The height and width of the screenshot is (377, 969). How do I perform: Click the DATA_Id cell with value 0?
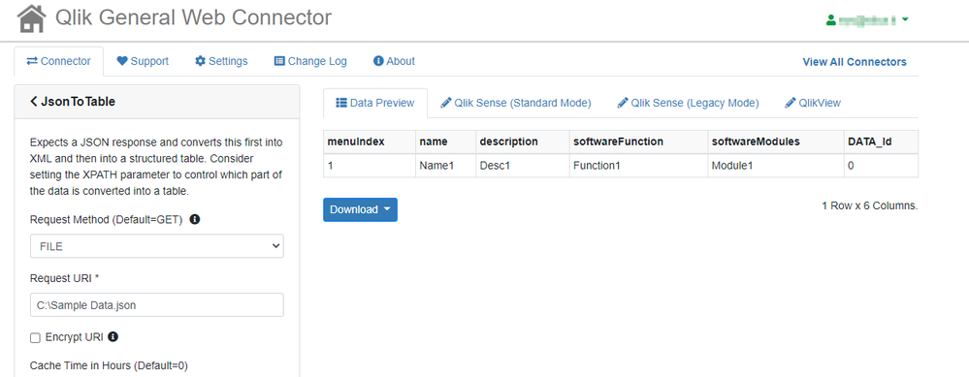(x=882, y=166)
